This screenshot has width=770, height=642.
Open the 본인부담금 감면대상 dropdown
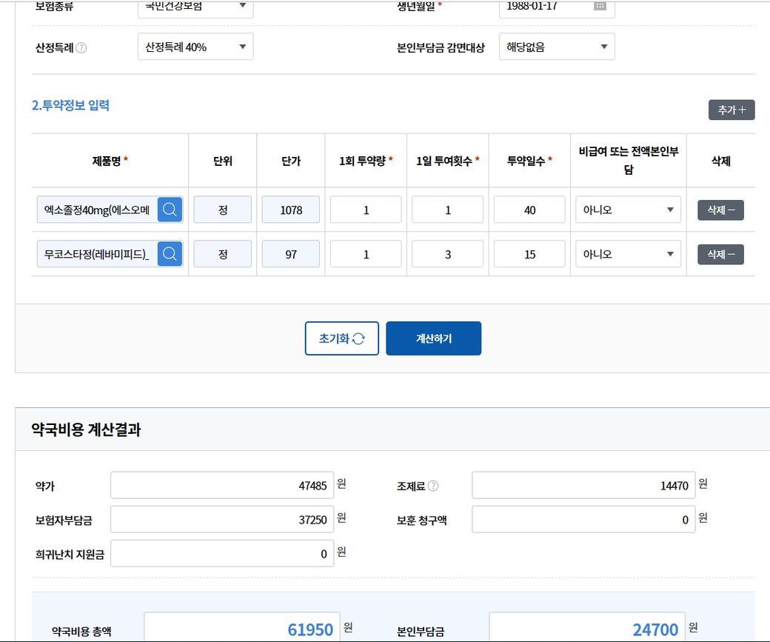pyautogui.click(x=557, y=47)
